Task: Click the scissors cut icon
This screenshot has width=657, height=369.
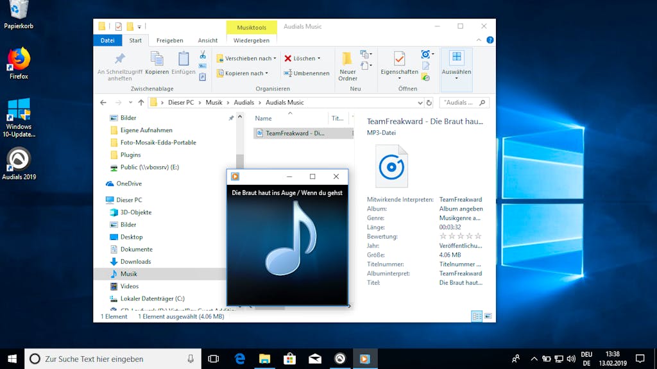Action: coord(203,55)
